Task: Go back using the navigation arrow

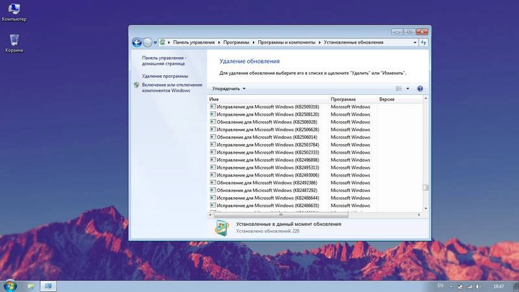Action: point(137,42)
